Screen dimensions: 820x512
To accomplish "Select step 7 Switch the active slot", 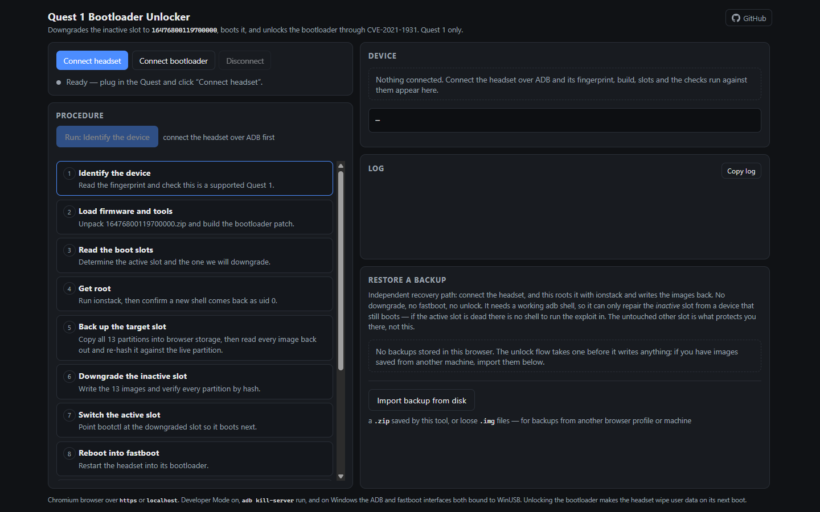I will (x=195, y=420).
